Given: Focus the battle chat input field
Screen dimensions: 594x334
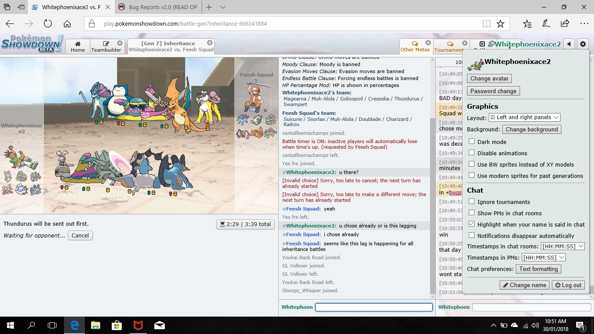Looking at the screenshot, I should [x=374, y=307].
